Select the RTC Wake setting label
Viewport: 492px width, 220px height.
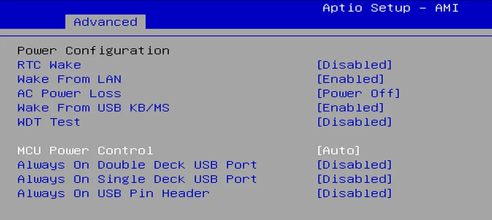(49, 65)
